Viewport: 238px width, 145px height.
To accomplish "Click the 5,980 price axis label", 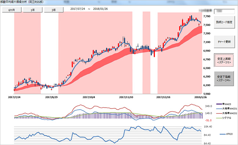I will [207, 94].
